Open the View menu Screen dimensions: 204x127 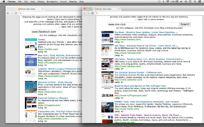33,2
